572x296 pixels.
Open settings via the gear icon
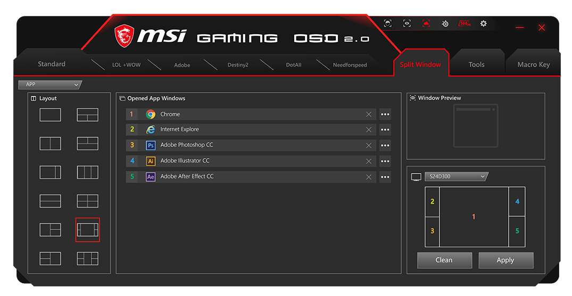click(x=483, y=23)
